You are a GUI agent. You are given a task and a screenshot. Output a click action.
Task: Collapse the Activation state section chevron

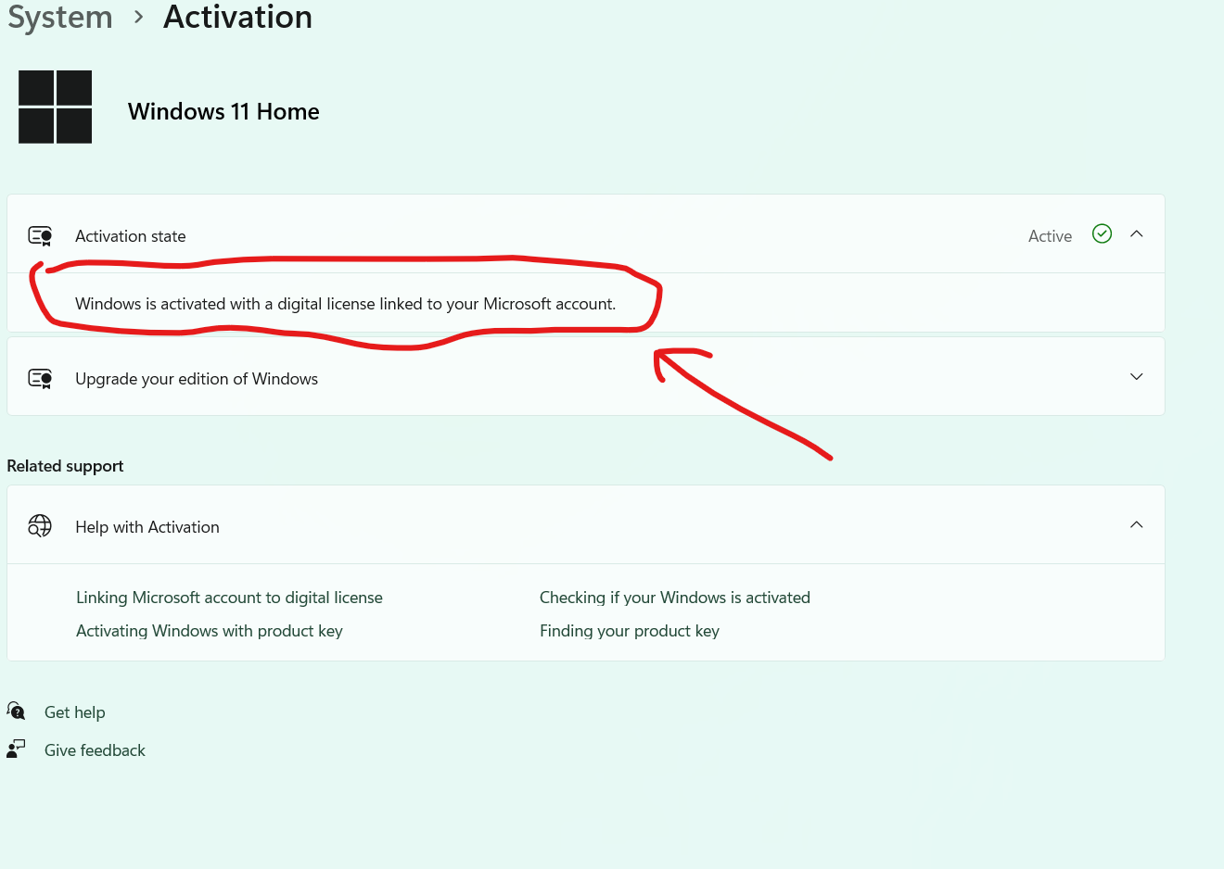1137,234
